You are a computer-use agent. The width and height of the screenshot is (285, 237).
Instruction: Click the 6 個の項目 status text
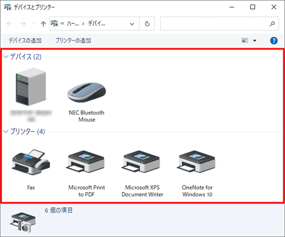(59, 210)
